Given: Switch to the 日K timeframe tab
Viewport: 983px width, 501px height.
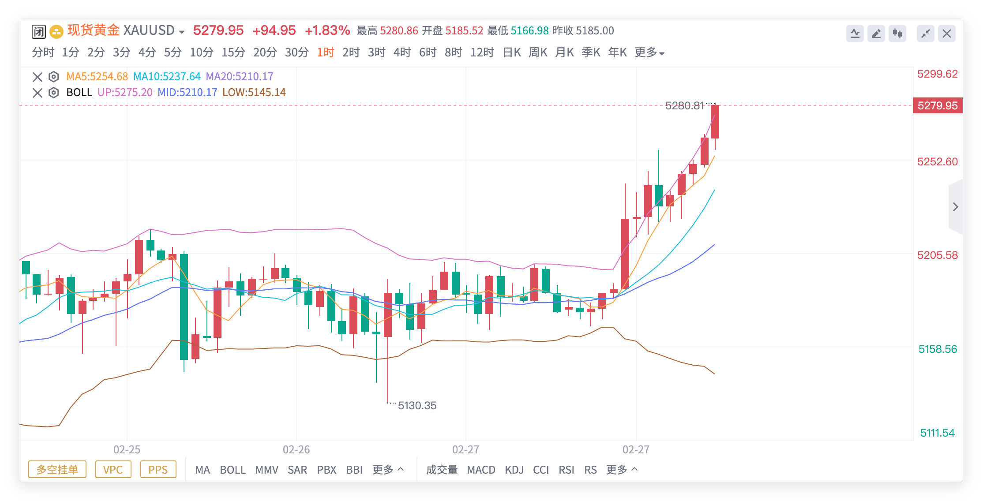Looking at the screenshot, I should [512, 52].
